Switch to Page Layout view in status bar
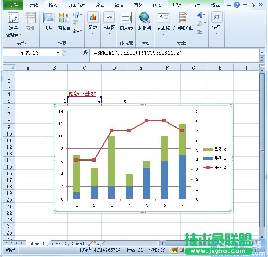 tap(181, 250)
